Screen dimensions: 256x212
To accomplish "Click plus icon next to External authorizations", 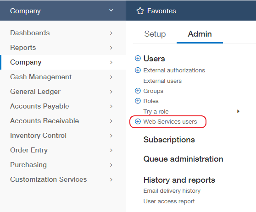I will point(138,70).
